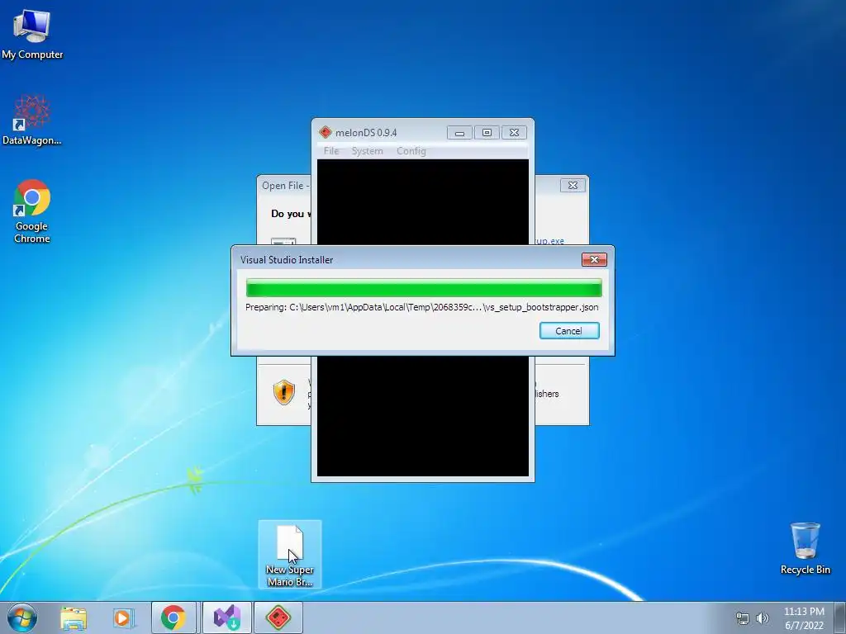The width and height of the screenshot is (846, 634).
Task: Click the melonDS 0.9.4 title text
Action: [x=366, y=133]
